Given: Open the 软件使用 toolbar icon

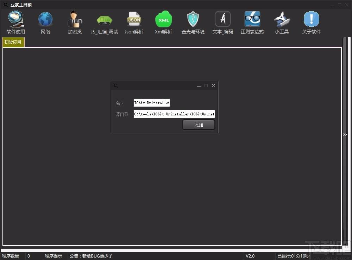Looking at the screenshot, I should [x=16, y=19].
